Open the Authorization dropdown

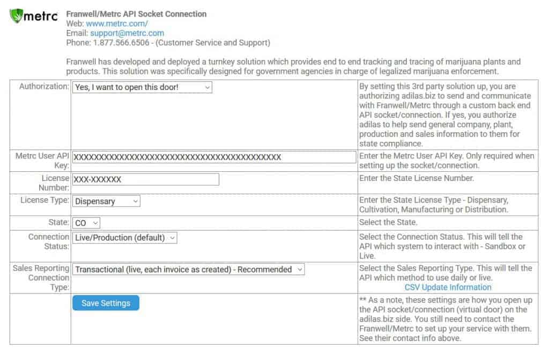142,87
